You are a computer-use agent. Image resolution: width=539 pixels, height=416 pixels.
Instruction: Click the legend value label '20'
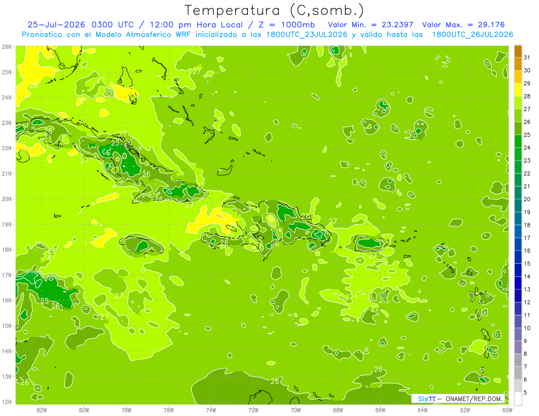coord(527,199)
